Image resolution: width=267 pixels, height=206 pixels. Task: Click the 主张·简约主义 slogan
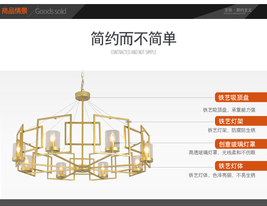(x=238, y=10)
